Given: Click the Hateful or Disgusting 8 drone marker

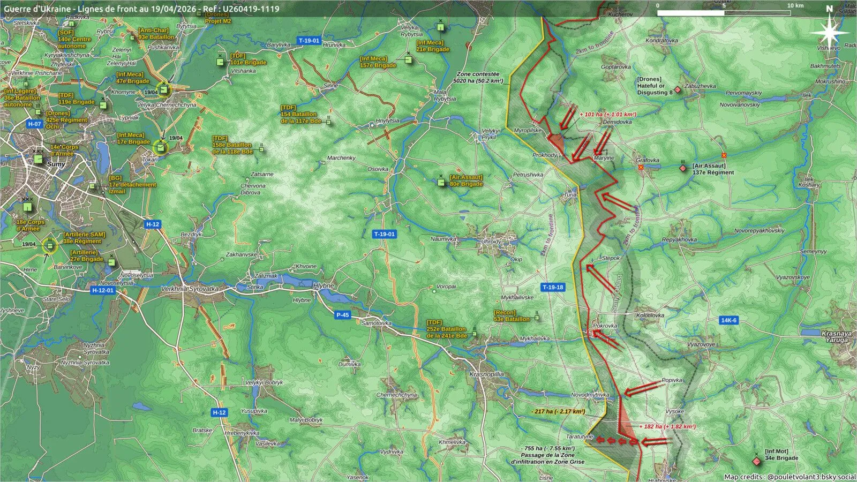Looking at the screenshot, I should [678, 90].
